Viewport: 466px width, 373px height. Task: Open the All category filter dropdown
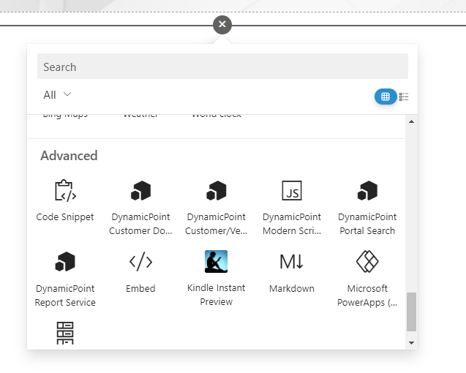point(57,95)
